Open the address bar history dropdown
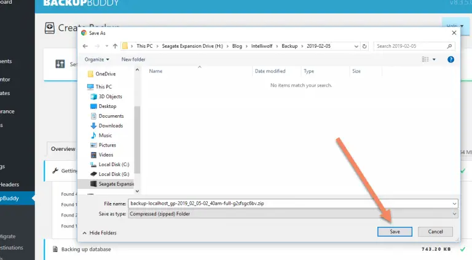The height and width of the screenshot is (260, 472). (356, 46)
